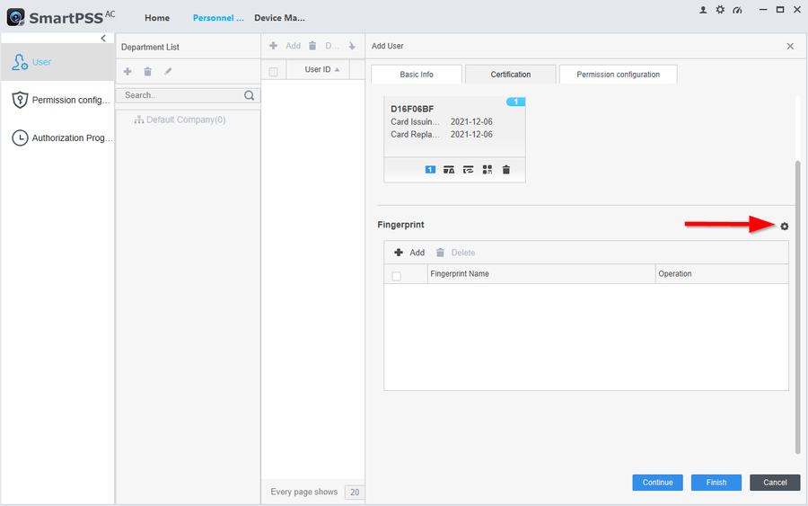
Task: Open the user account icon in title bar
Action: (x=703, y=10)
